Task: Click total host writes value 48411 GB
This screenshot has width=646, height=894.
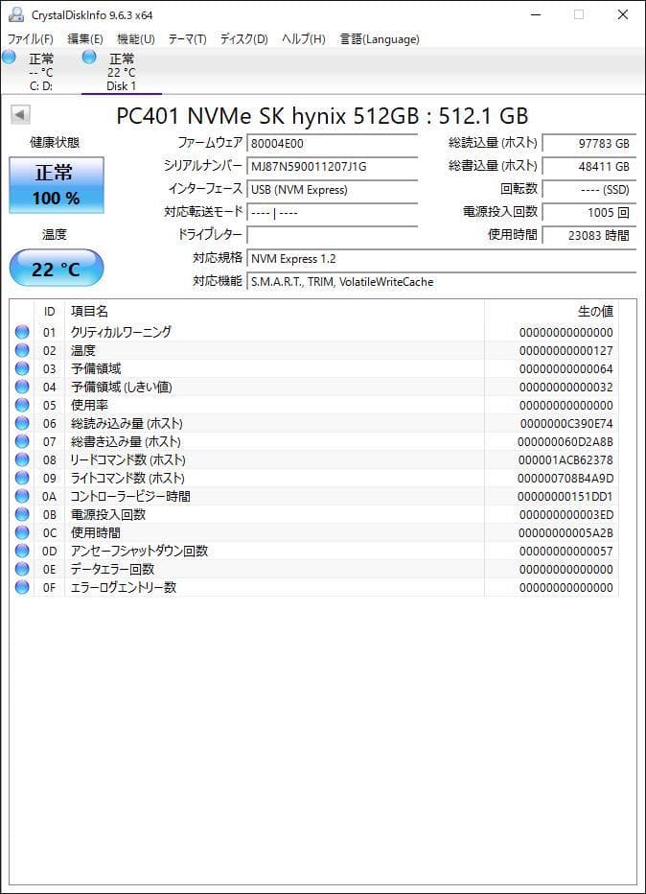Action: (589, 167)
